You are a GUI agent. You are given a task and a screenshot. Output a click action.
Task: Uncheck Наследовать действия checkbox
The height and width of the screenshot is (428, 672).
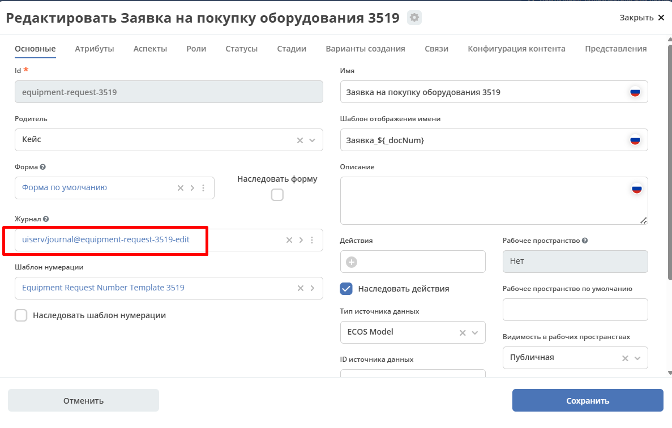point(346,289)
